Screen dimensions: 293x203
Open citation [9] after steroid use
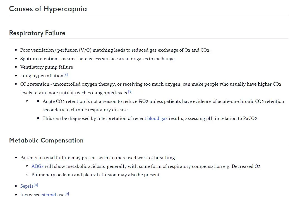pyautogui.click(x=67, y=194)
